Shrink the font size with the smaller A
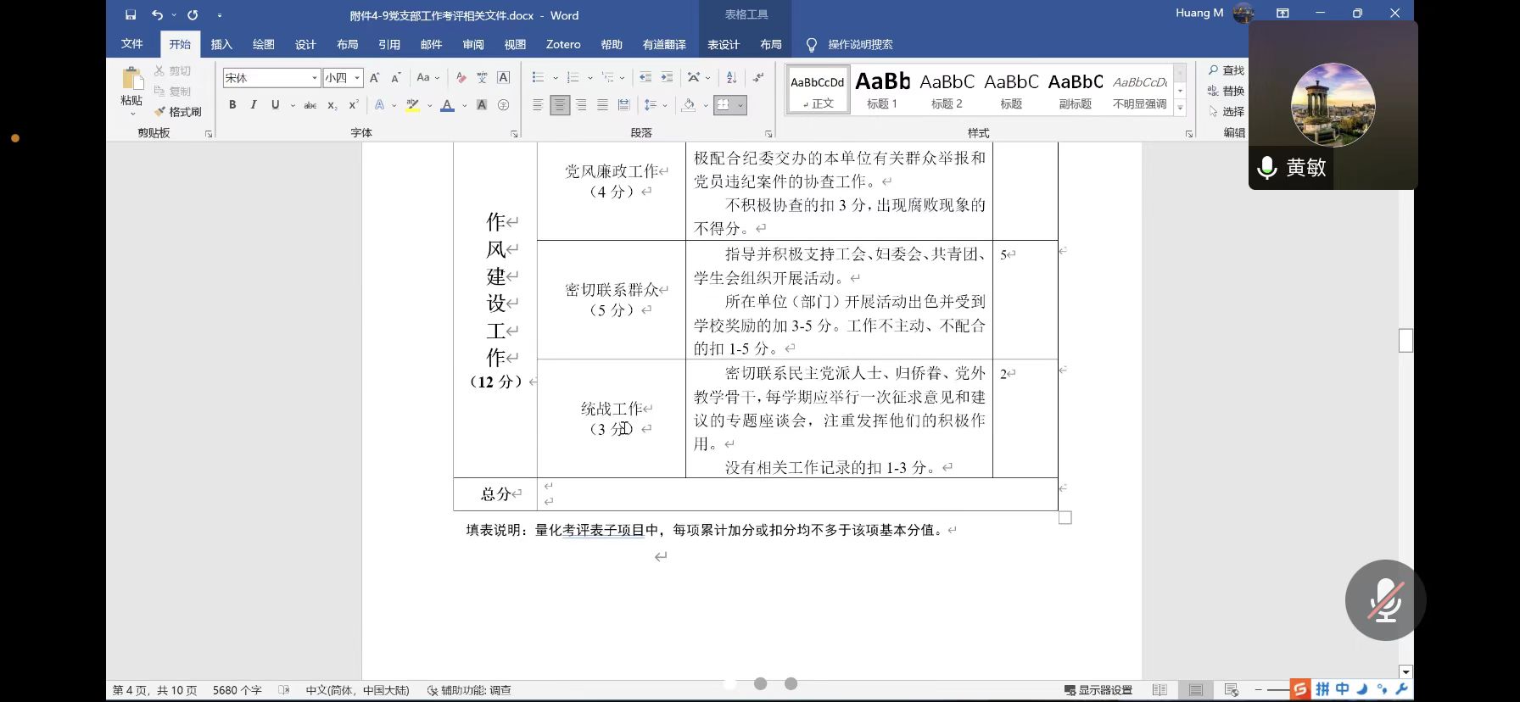 click(395, 77)
